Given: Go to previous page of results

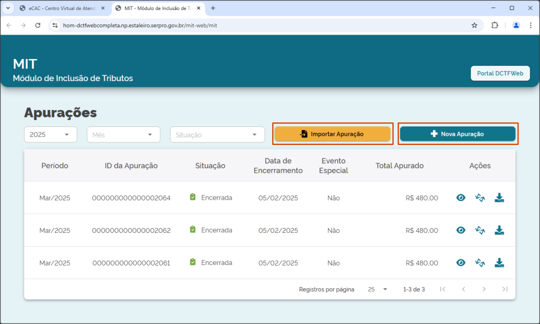Looking at the screenshot, I should pos(464,289).
